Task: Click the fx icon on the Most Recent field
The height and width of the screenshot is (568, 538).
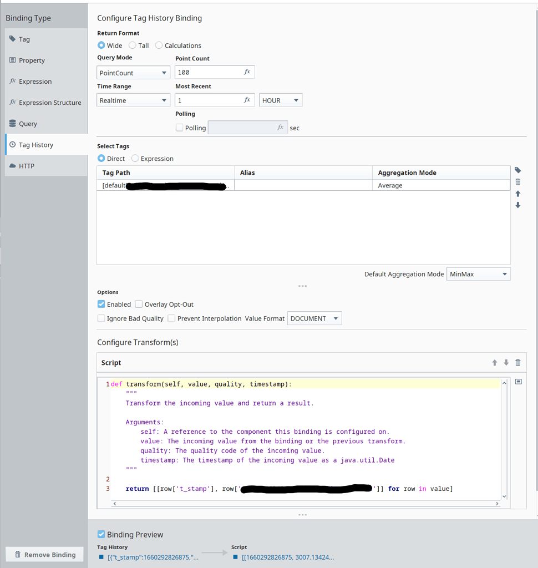Action: 247,100
